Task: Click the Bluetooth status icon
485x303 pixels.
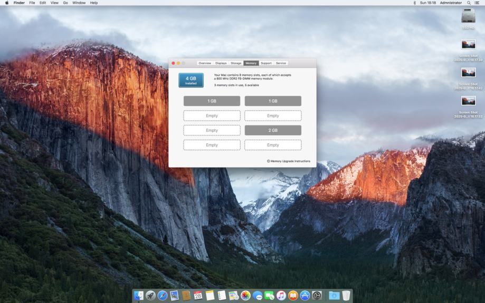Action: pos(414,3)
